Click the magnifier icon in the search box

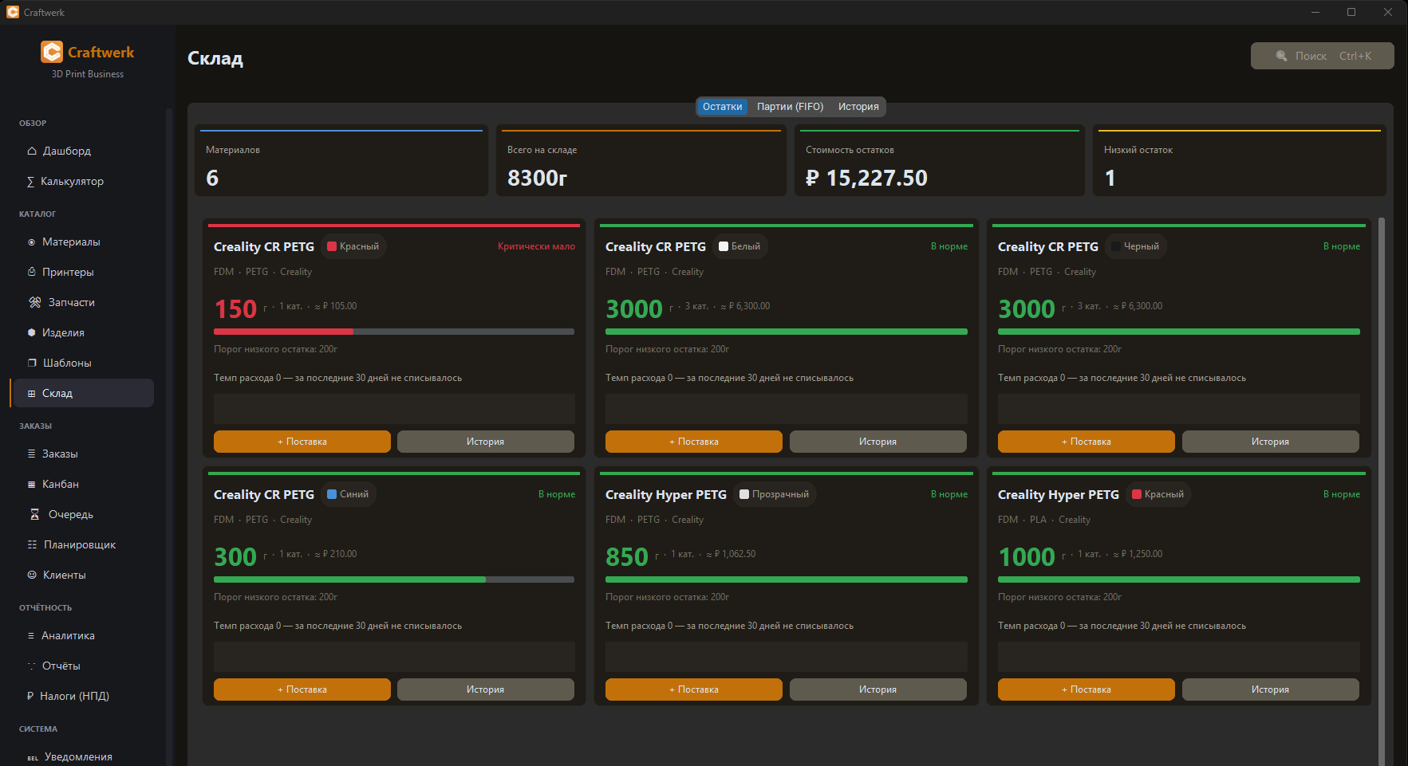click(1281, 56)
